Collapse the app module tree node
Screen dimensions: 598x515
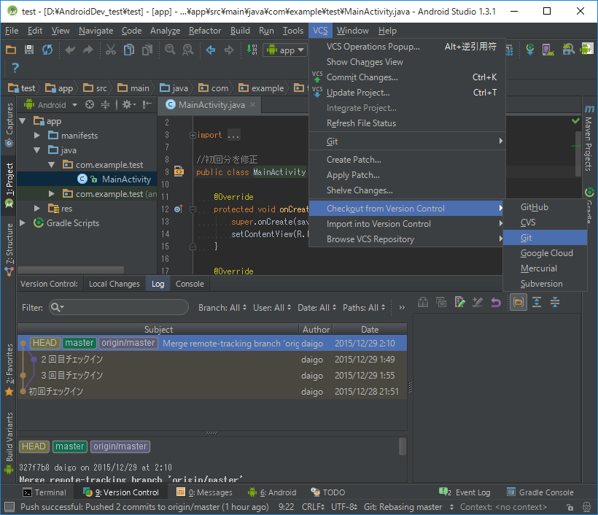point(23,121)
